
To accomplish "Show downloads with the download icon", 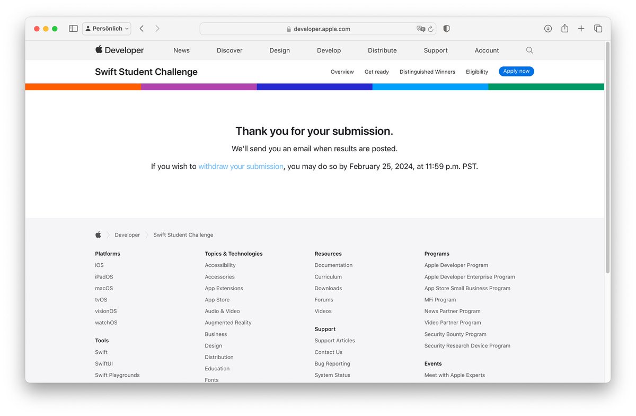I will pyautogui.click(x=548, y=29).
